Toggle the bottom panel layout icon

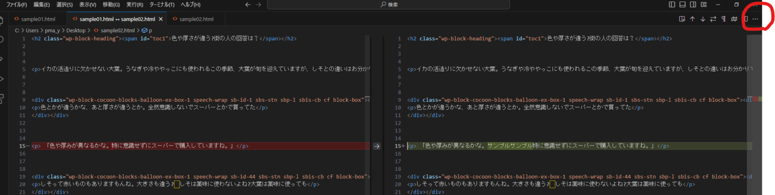683,5
